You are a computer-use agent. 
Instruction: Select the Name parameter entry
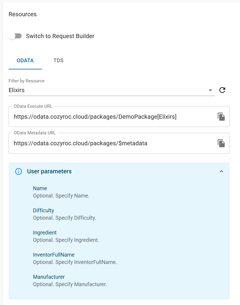40,188
